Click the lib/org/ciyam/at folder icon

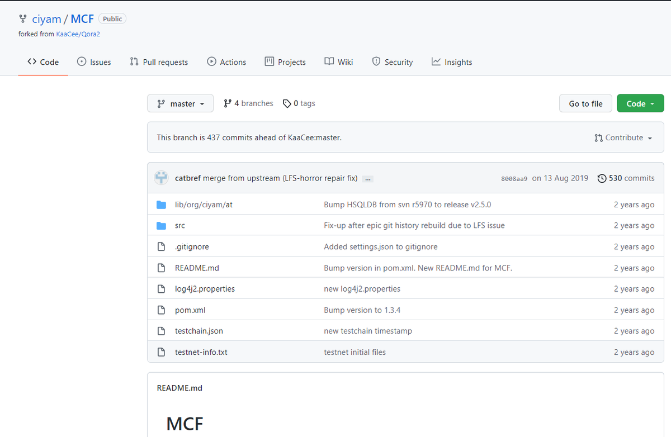point(162,205)
